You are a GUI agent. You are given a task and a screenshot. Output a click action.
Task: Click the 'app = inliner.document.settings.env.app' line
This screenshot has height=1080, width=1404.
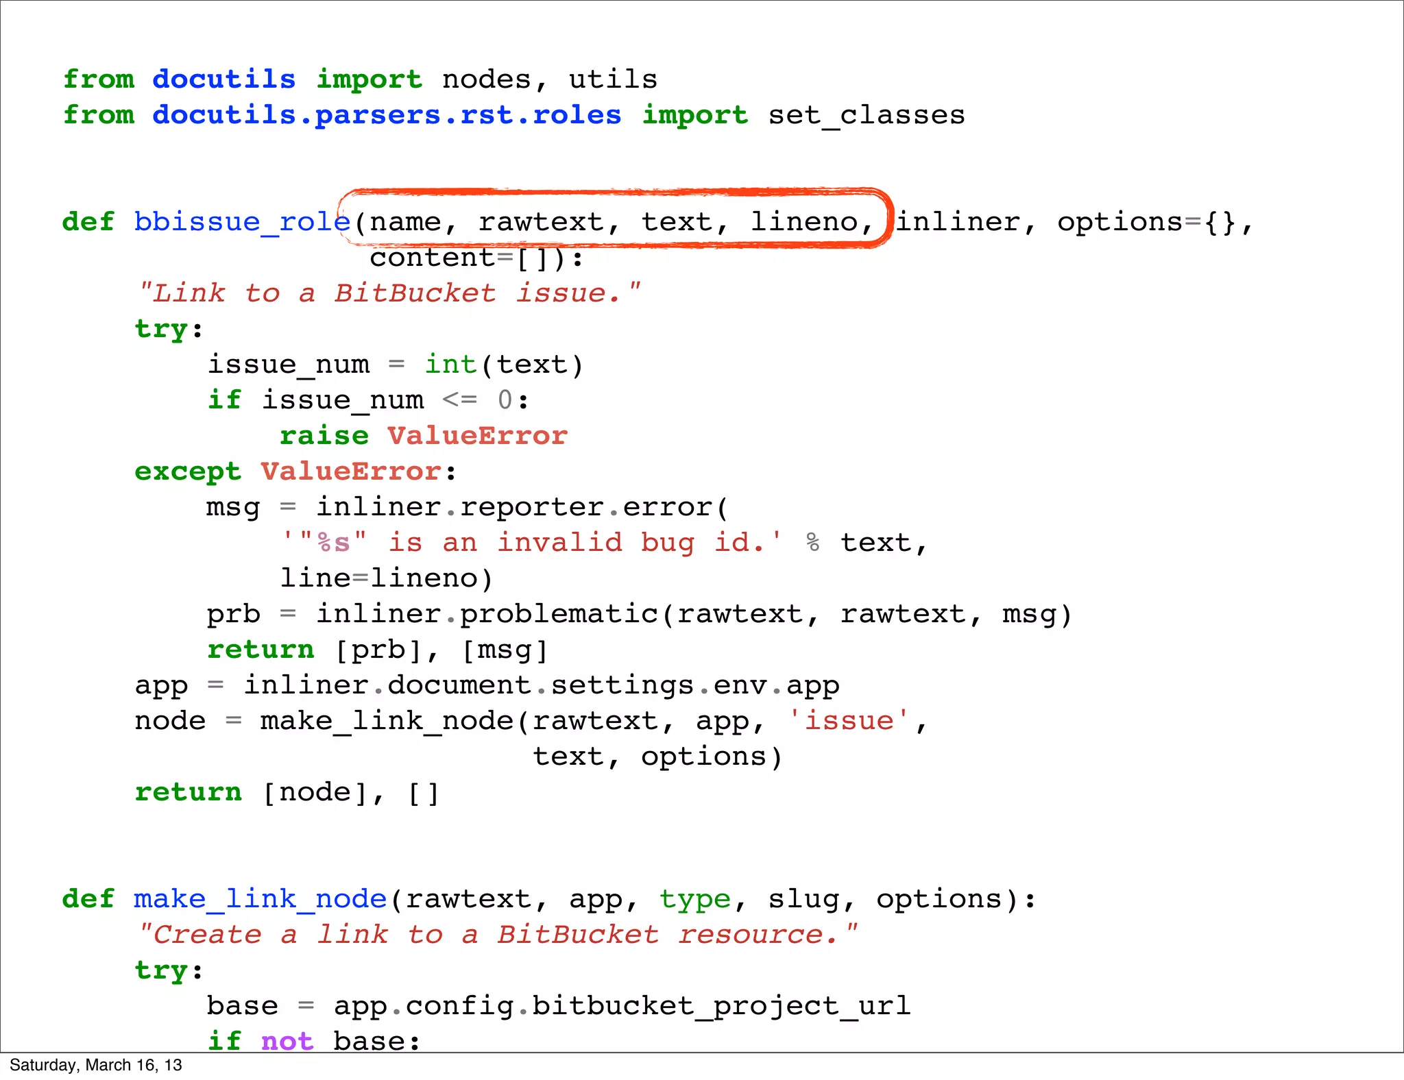pos(487,685)
